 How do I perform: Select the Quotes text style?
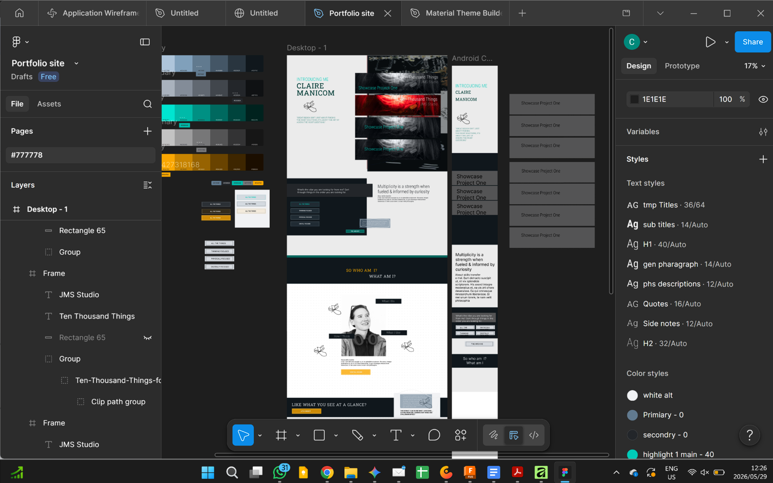(x=664, y=304)
